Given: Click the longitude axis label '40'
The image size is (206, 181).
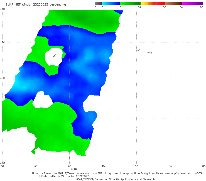Looking at the screenshot, I should click(69, 166).
